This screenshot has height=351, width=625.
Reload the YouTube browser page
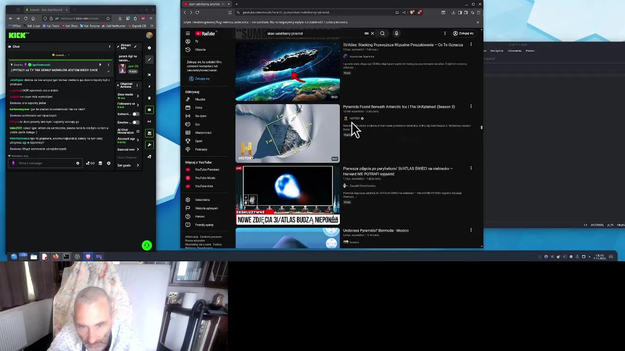(x=197, y=13)
